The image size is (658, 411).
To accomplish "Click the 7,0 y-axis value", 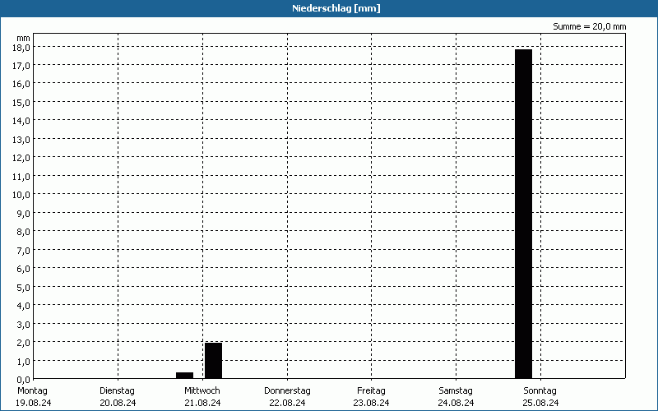I will click(x=23, y=250).
